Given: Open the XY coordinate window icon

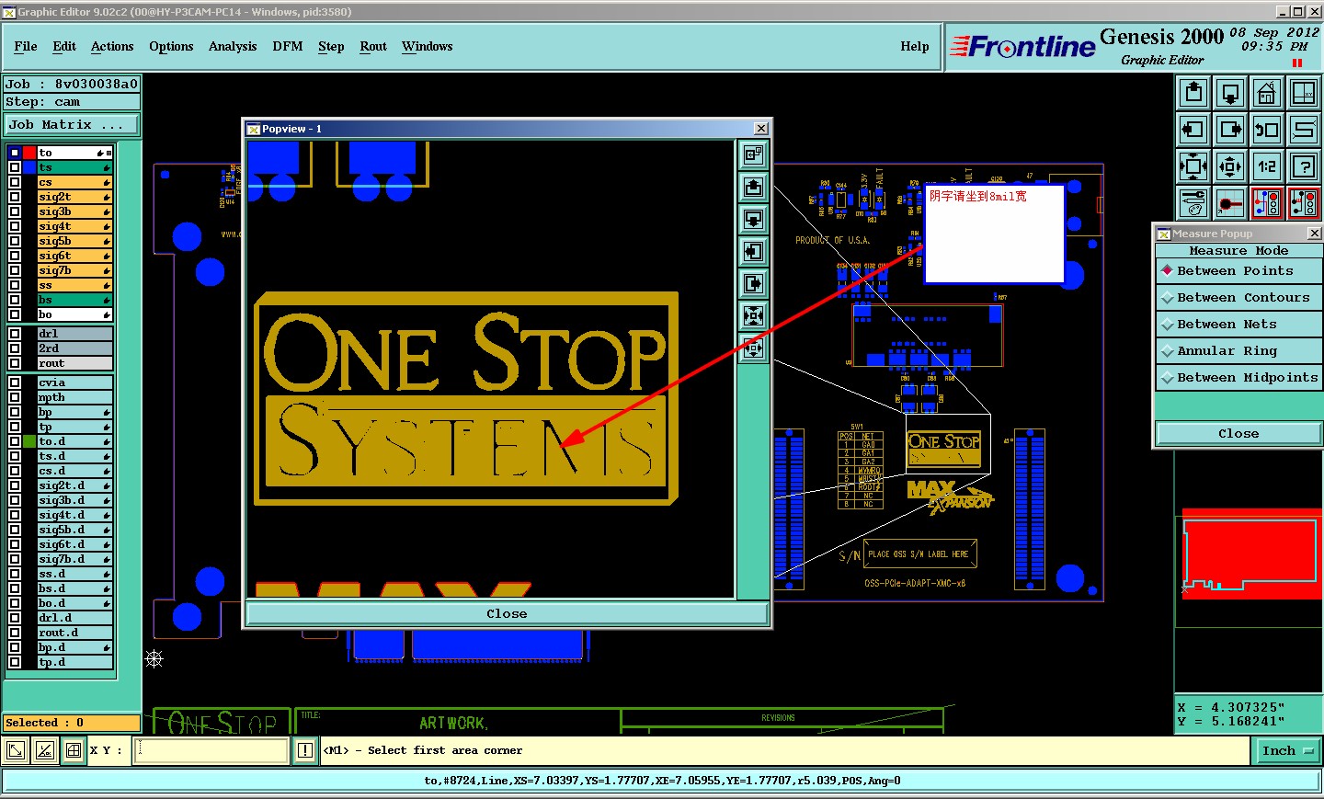Looking at the screenshot, I should 1304,93.
